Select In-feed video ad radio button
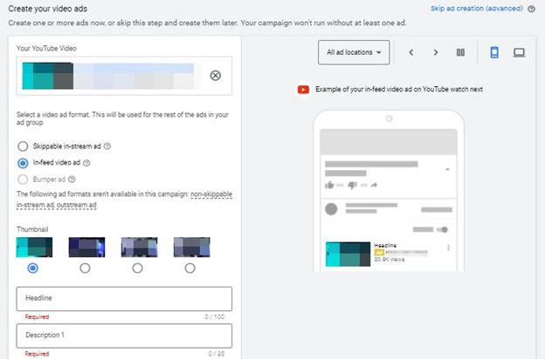The image size is (545, 359). (x=23, y=162)
